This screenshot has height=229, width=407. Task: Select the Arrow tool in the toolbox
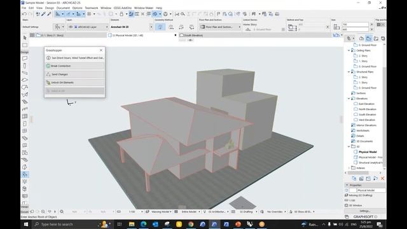[x=25, y=38]
